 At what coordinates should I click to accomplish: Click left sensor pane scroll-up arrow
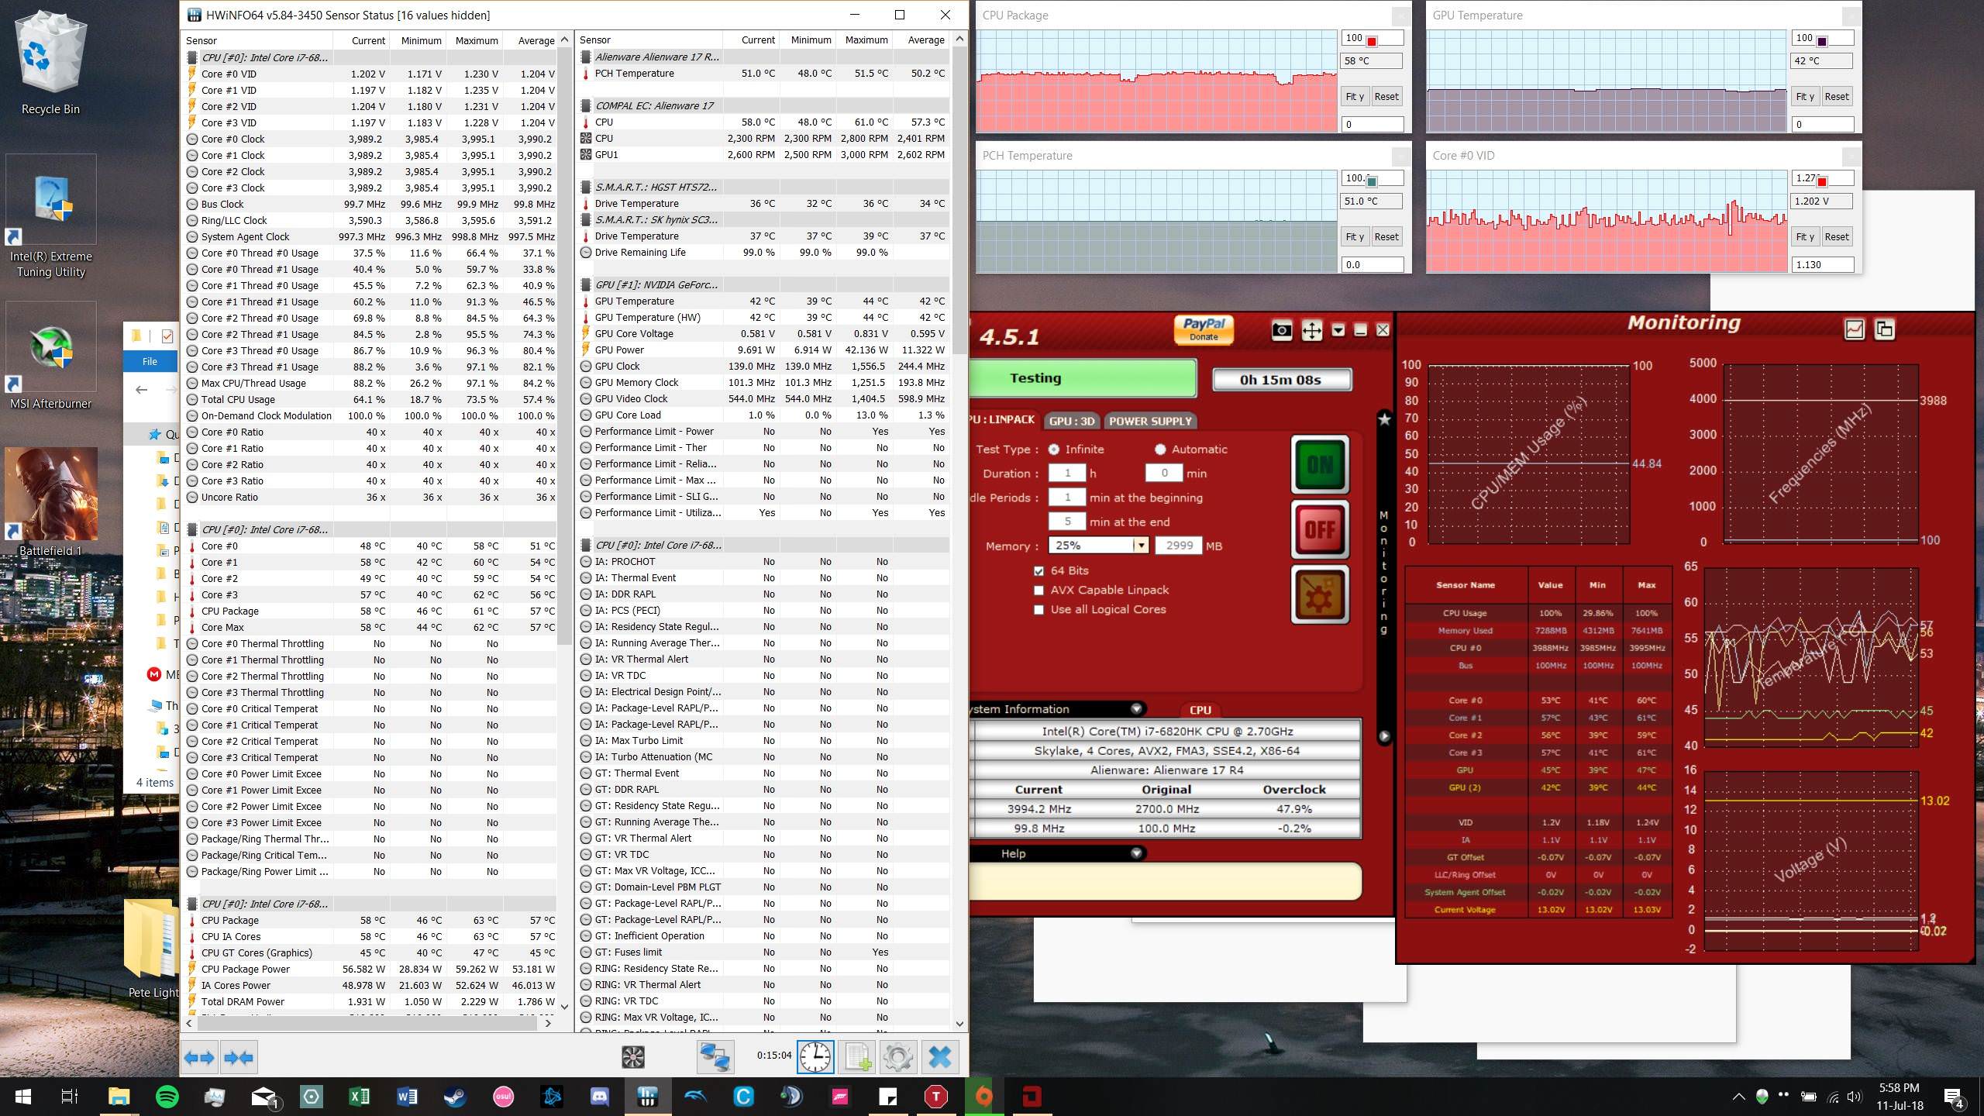click(564, 40)
